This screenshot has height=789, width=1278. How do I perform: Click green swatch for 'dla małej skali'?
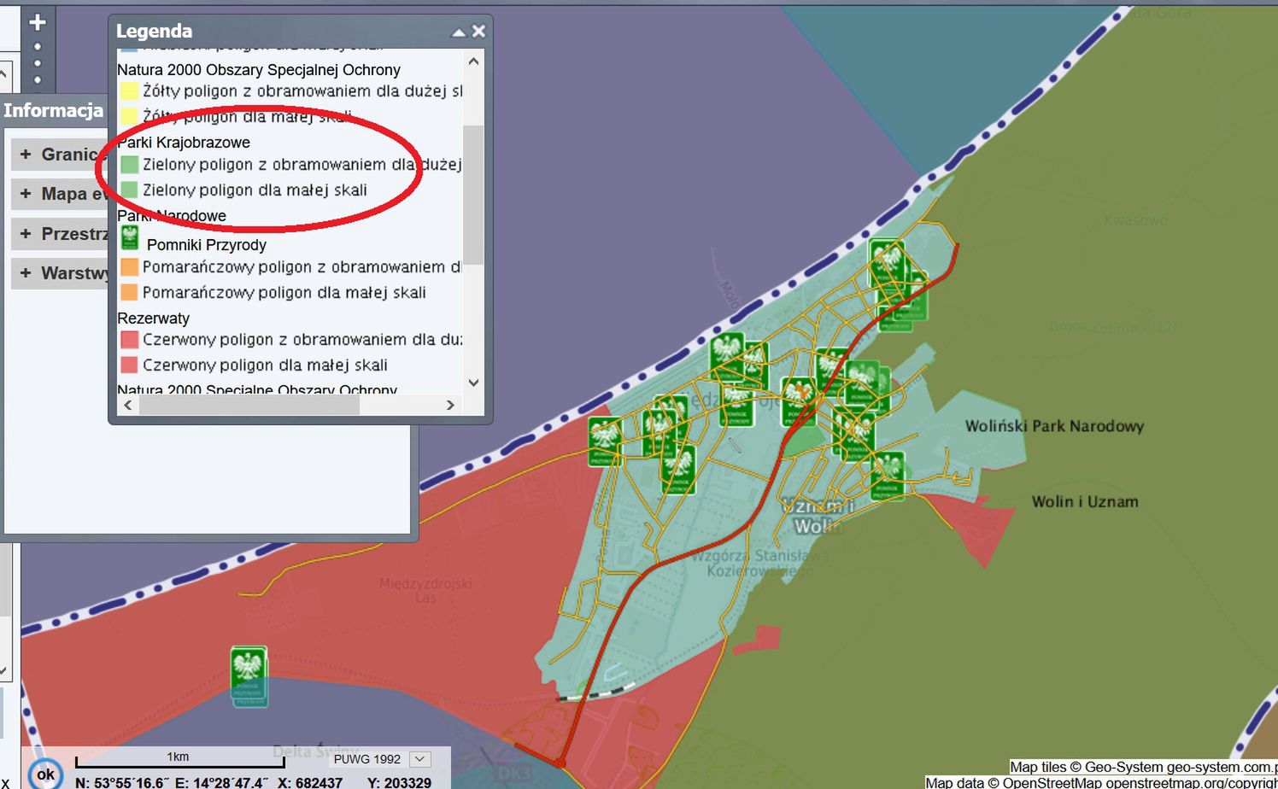130,190
